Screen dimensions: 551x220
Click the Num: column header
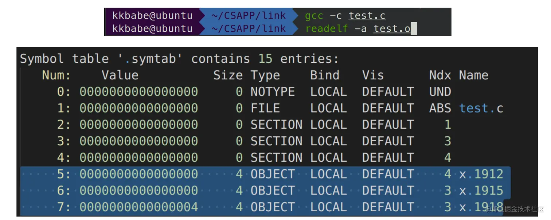pyautogui.click(x=56, y=75)
